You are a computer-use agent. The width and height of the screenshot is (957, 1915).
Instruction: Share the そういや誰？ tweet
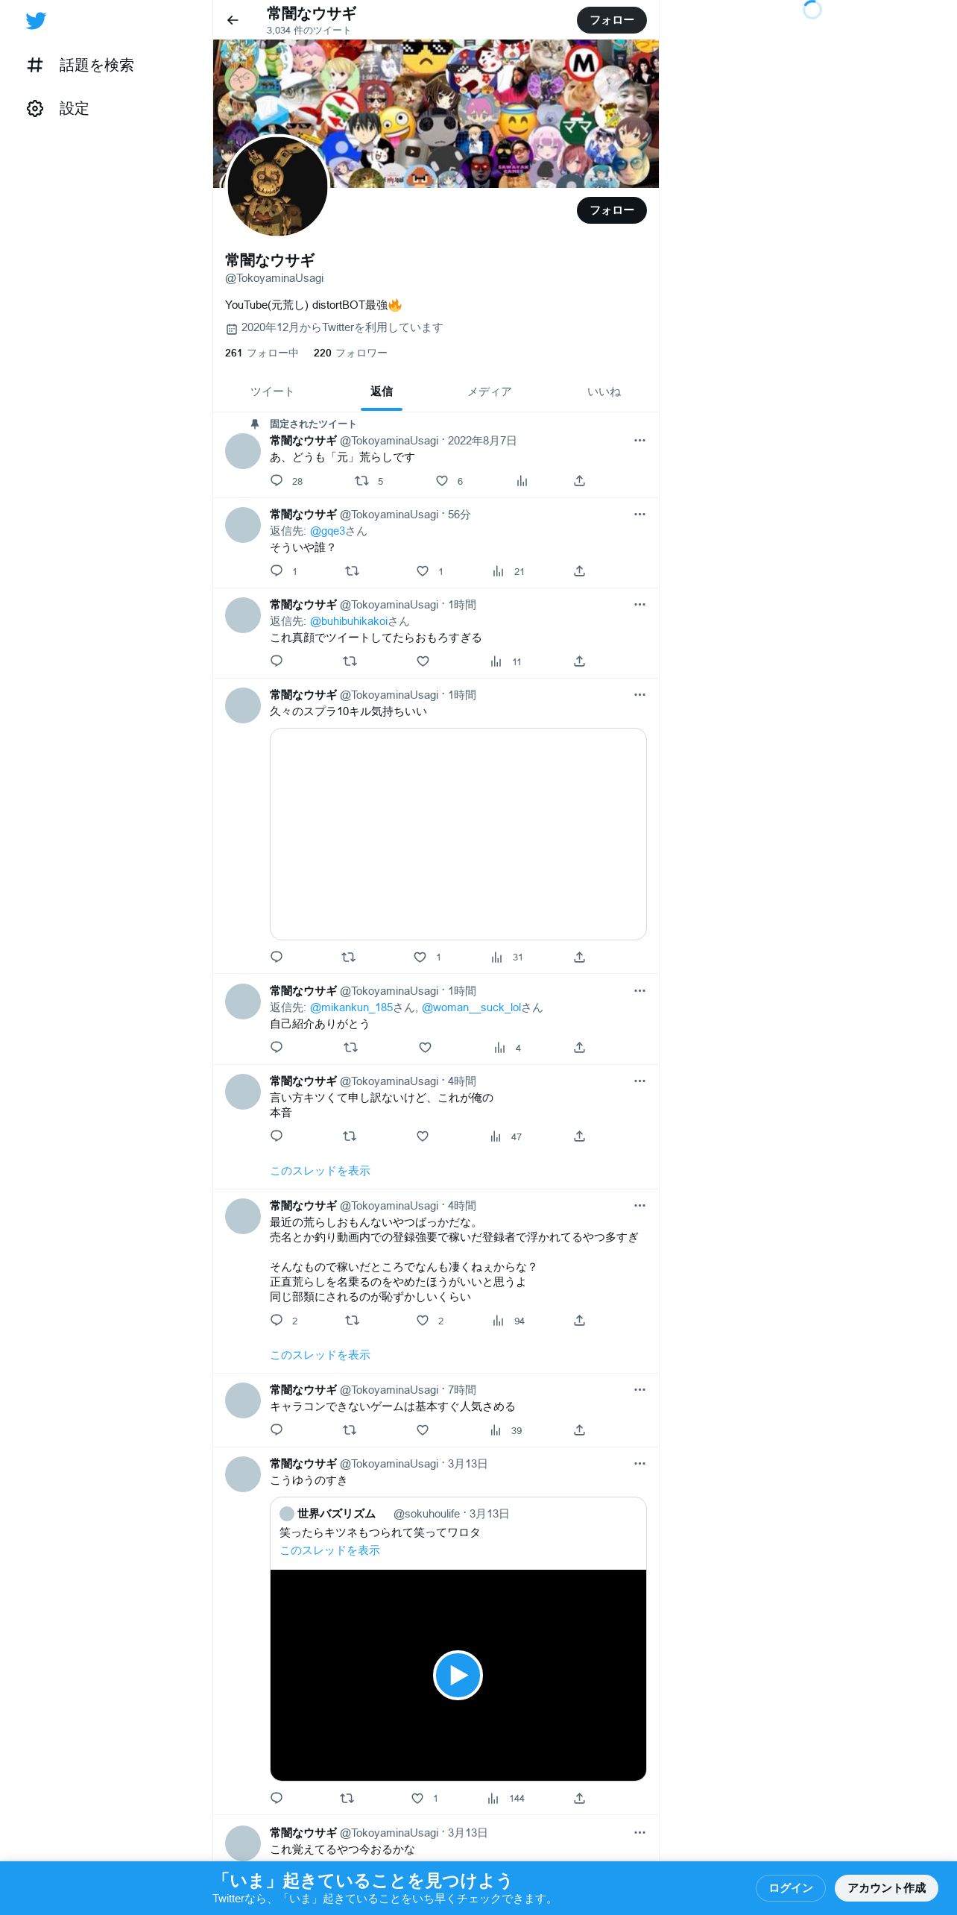579,571
